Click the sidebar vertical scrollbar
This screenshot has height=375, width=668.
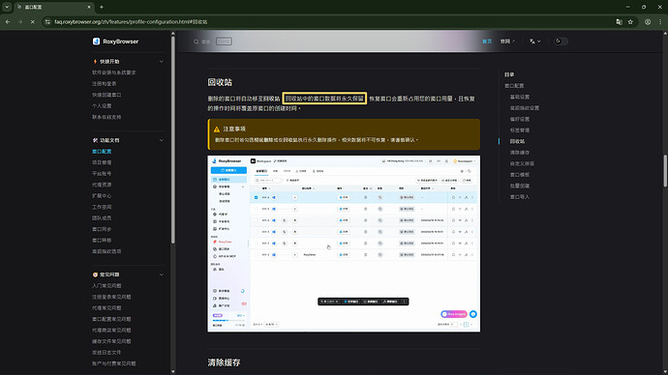172,140
